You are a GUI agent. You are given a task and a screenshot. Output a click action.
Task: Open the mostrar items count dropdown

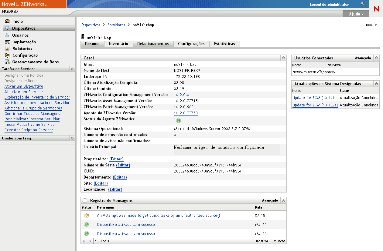(273, 241)
